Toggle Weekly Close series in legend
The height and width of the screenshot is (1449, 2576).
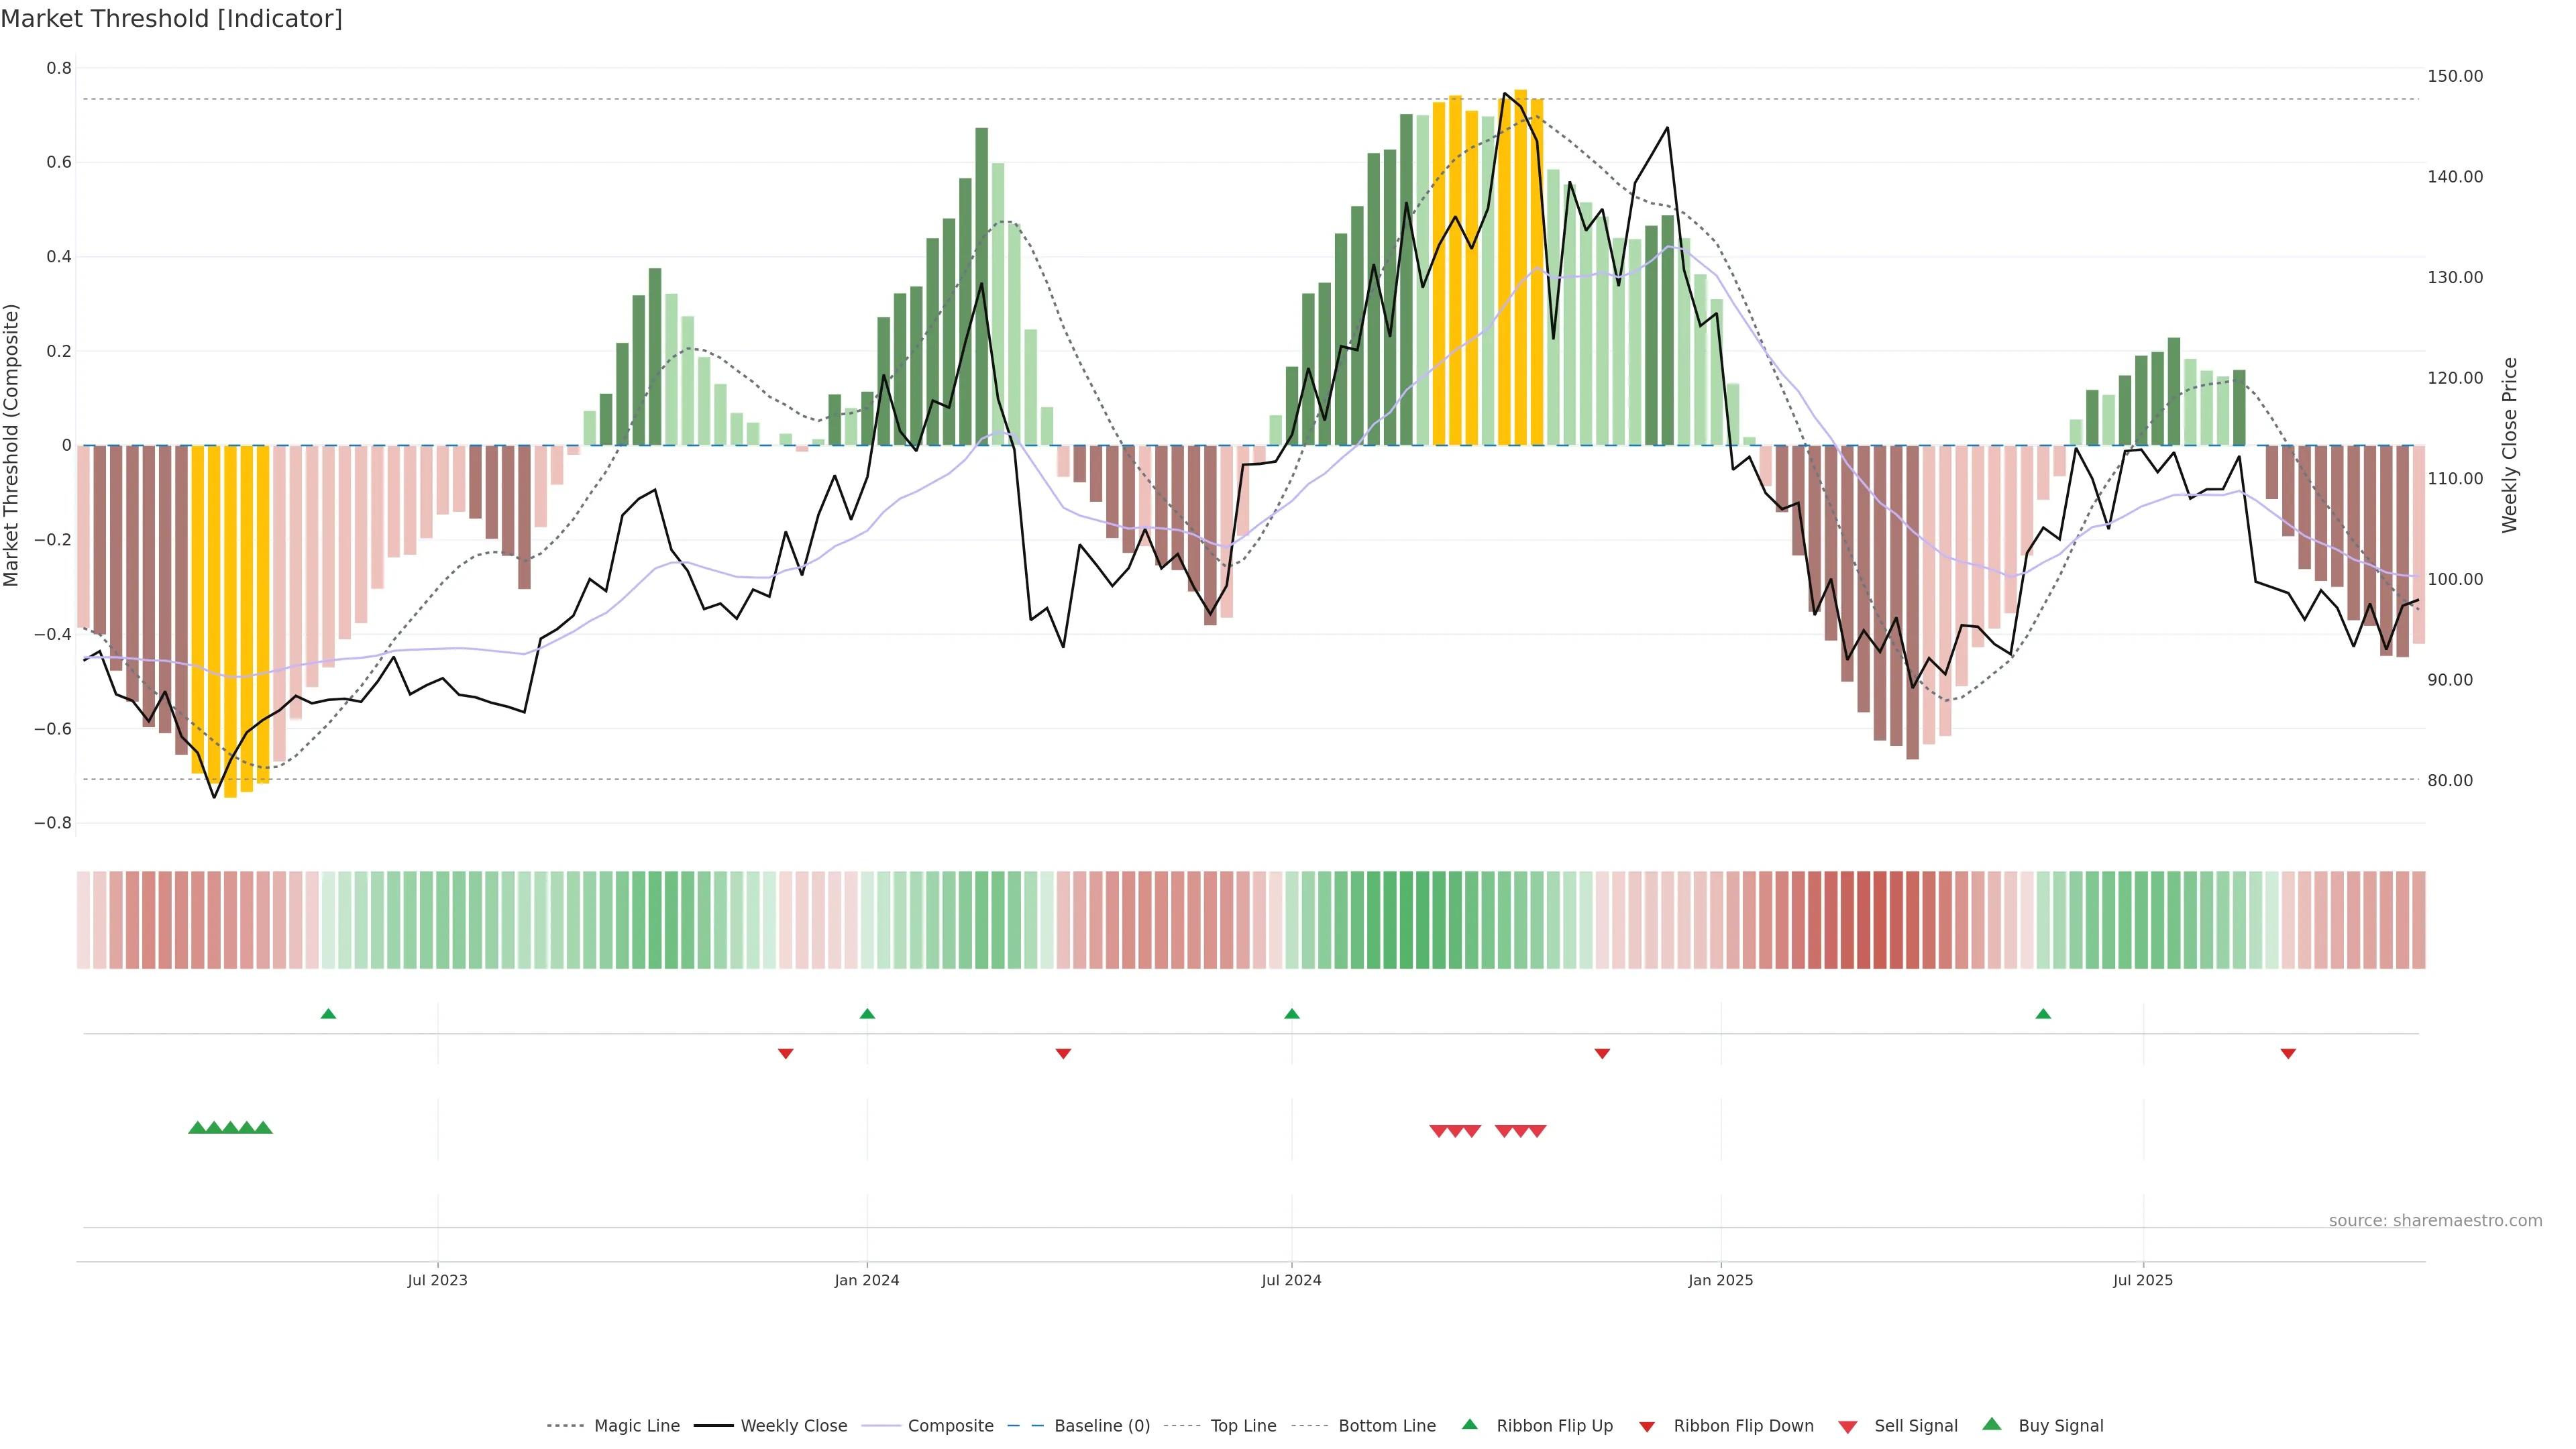tap(793, 1426)
